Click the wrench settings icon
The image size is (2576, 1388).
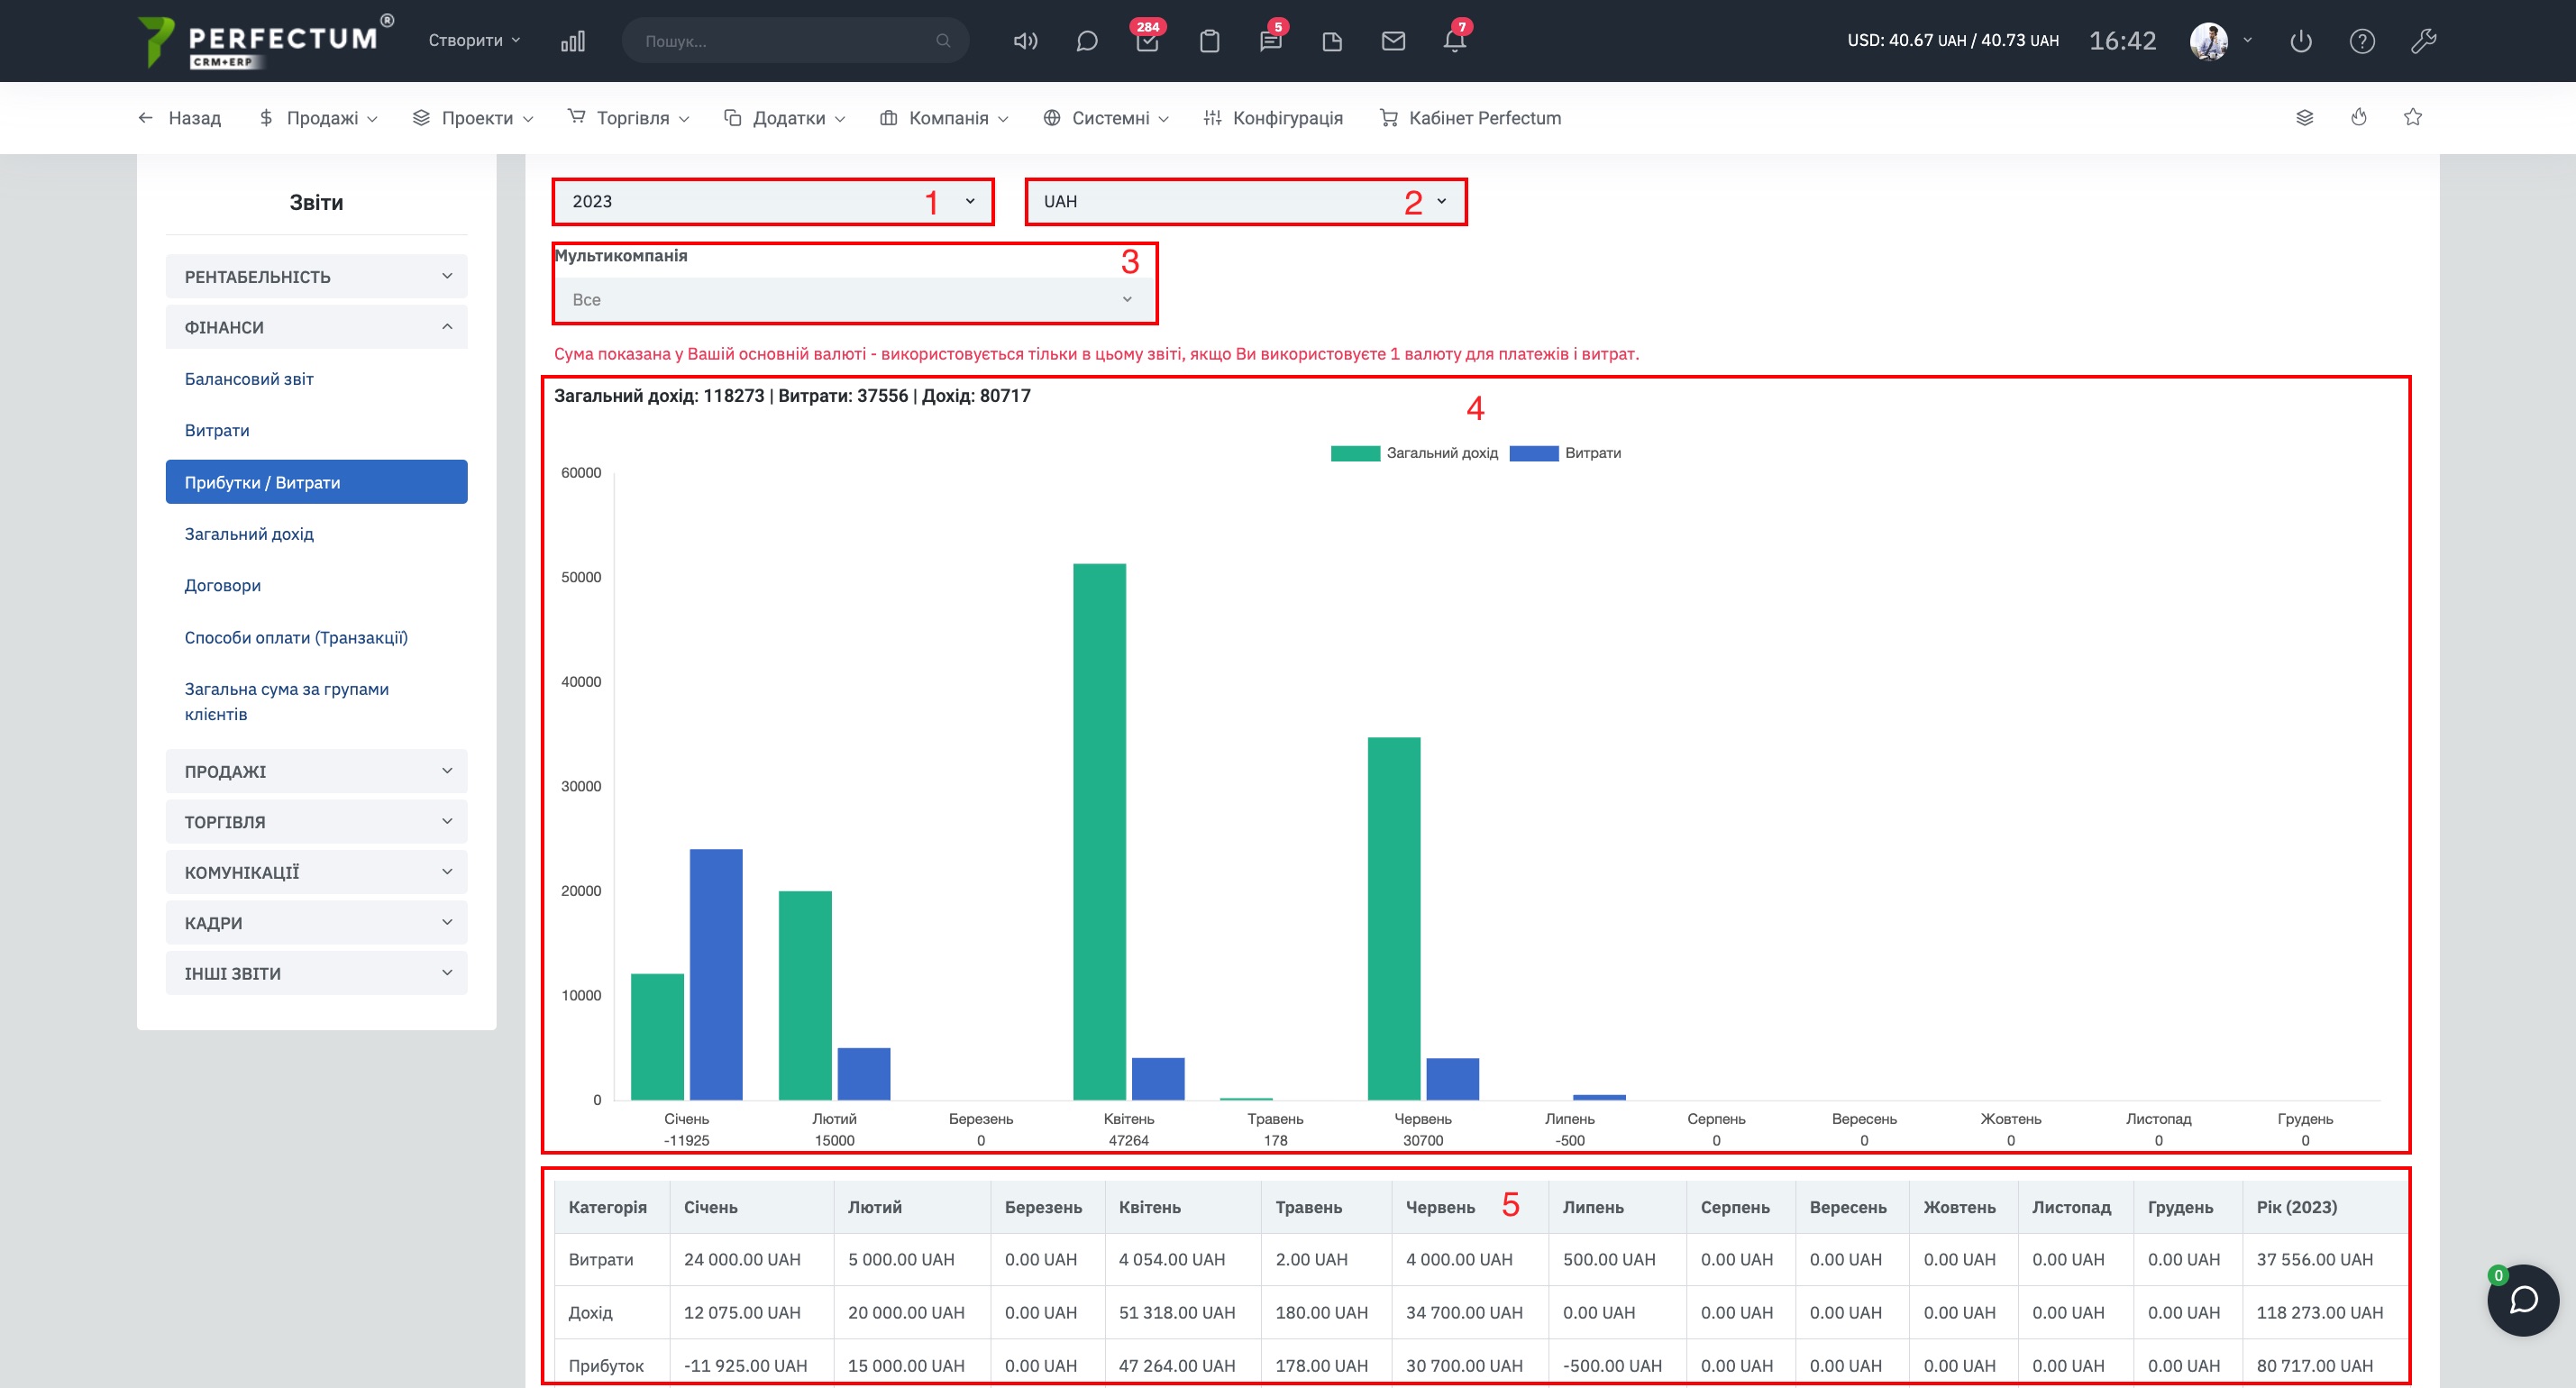pos(2423,41)
